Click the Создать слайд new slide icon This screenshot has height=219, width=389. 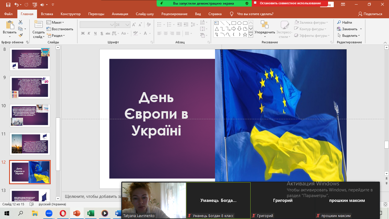pyautogui.click(x=38, y=25)
